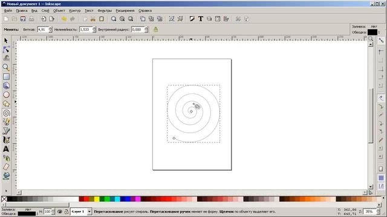Open the Слой menu
The height and width of the screenshot is (217, 387).
click(45, 11)
